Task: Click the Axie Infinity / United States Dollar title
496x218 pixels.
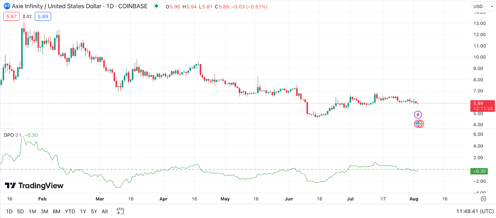Action: [57, 6]
